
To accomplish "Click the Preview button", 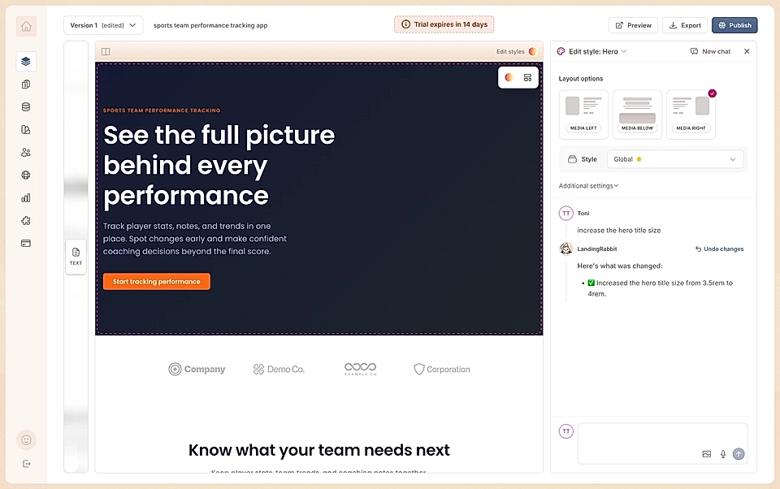I will pos(633,25).
